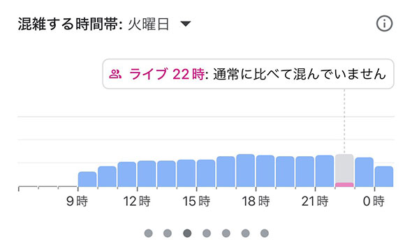
Task: Click the ライブ 22時 tooltip text
Action: click(x=167, y=74)
